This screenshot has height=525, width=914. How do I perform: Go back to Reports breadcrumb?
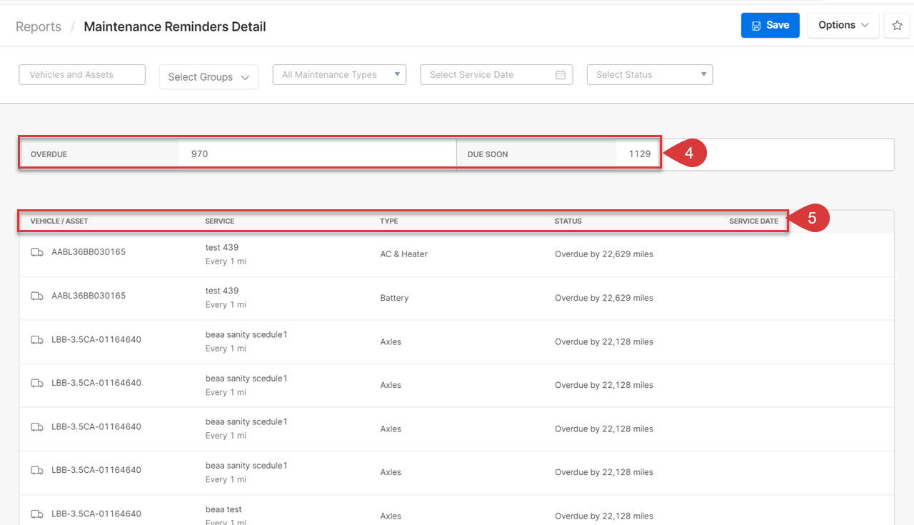[39, 26]
